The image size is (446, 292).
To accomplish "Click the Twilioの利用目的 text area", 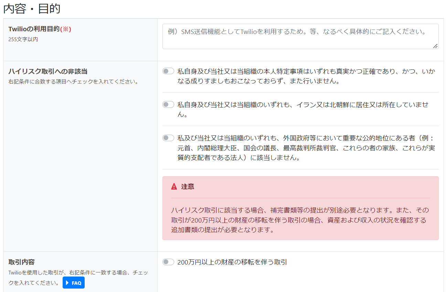I will click(300, 36).
